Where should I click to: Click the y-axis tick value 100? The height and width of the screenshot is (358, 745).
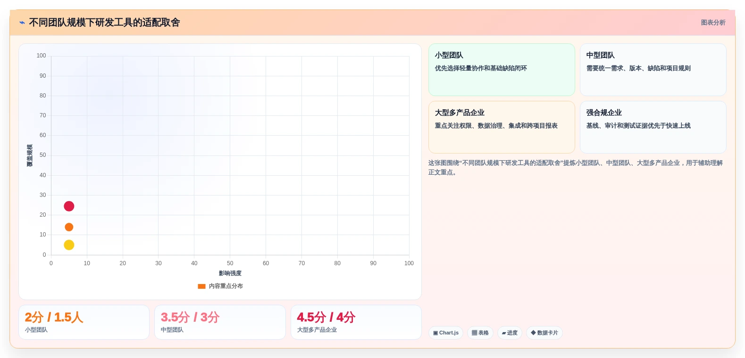click(42, 56)
